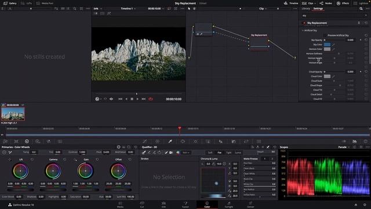Open the viewer zoom 54% dropdown

click(x=97, y=9)
